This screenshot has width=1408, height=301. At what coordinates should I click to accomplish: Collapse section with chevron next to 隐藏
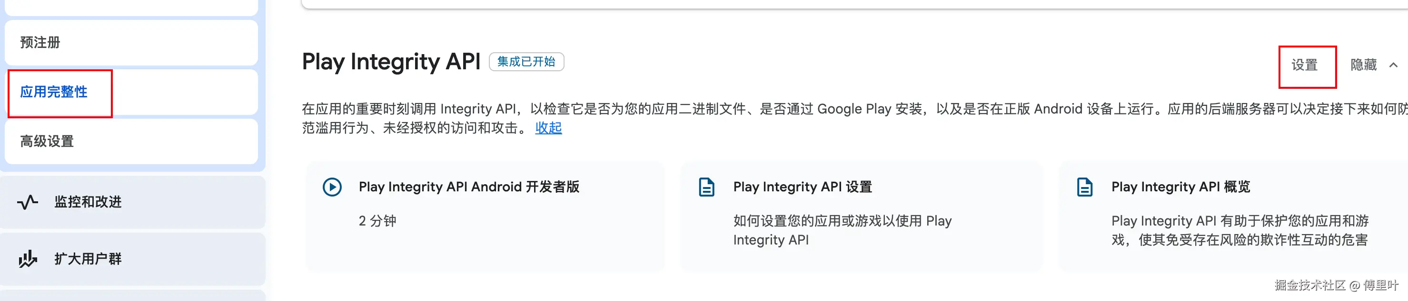(1393, 65)
